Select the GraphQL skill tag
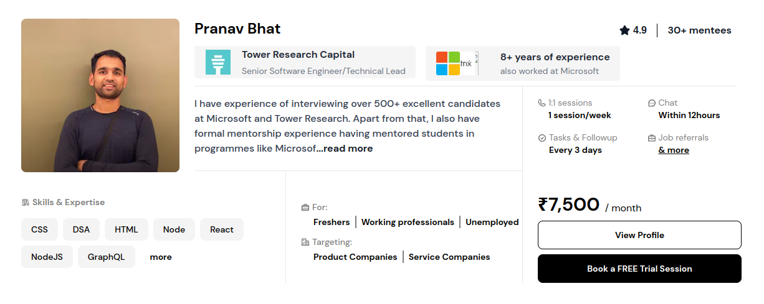This screenshot has height=304, width=764. (x=107, y=257)
